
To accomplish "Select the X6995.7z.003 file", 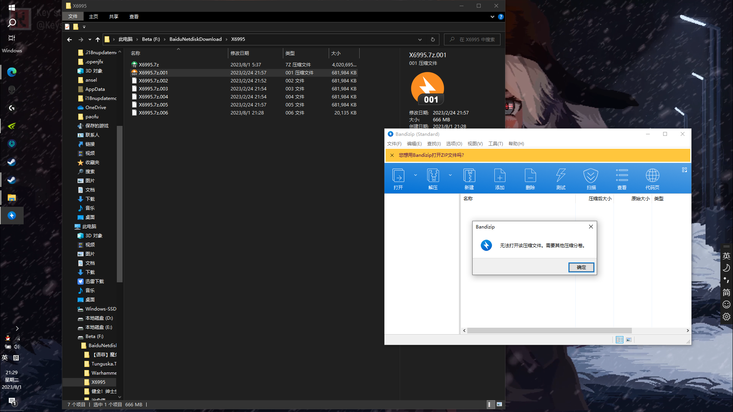I will [153, 89].
